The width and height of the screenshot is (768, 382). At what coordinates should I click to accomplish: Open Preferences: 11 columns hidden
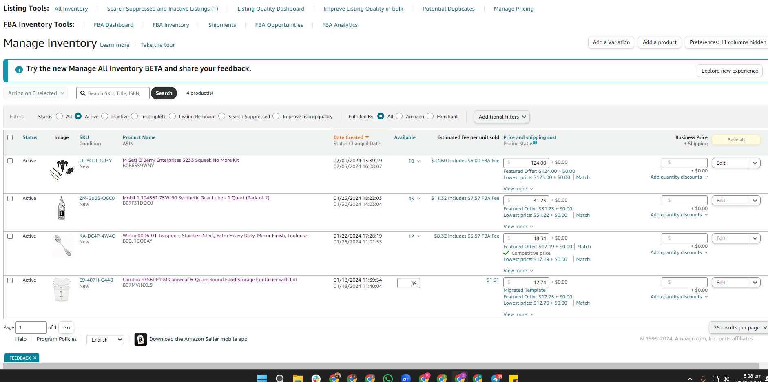(726, 42)
